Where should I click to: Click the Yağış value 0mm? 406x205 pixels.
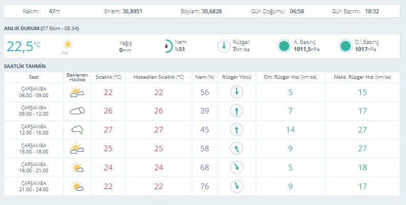(125, 50)
